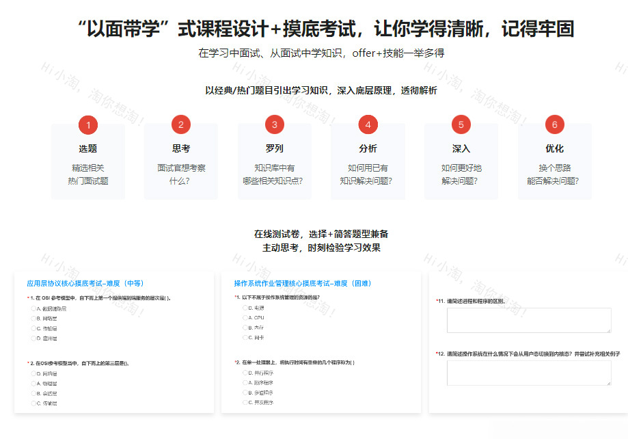Select A. 物理层 in OSI question 2

click(33, 384)
